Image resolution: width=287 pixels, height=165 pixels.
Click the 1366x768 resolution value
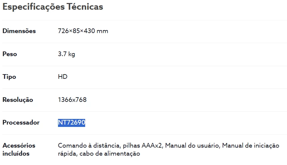click(x=72, y=100)
